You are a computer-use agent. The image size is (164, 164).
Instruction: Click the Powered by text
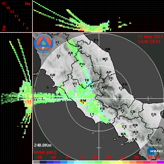(155, 145)
